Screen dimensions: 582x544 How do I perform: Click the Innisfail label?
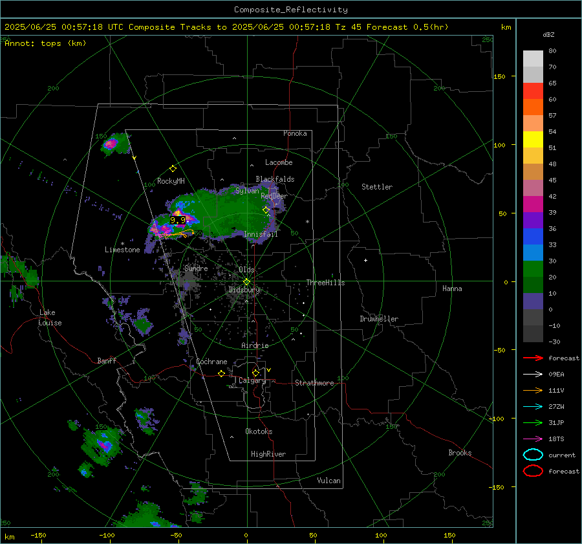pos(261,234)
